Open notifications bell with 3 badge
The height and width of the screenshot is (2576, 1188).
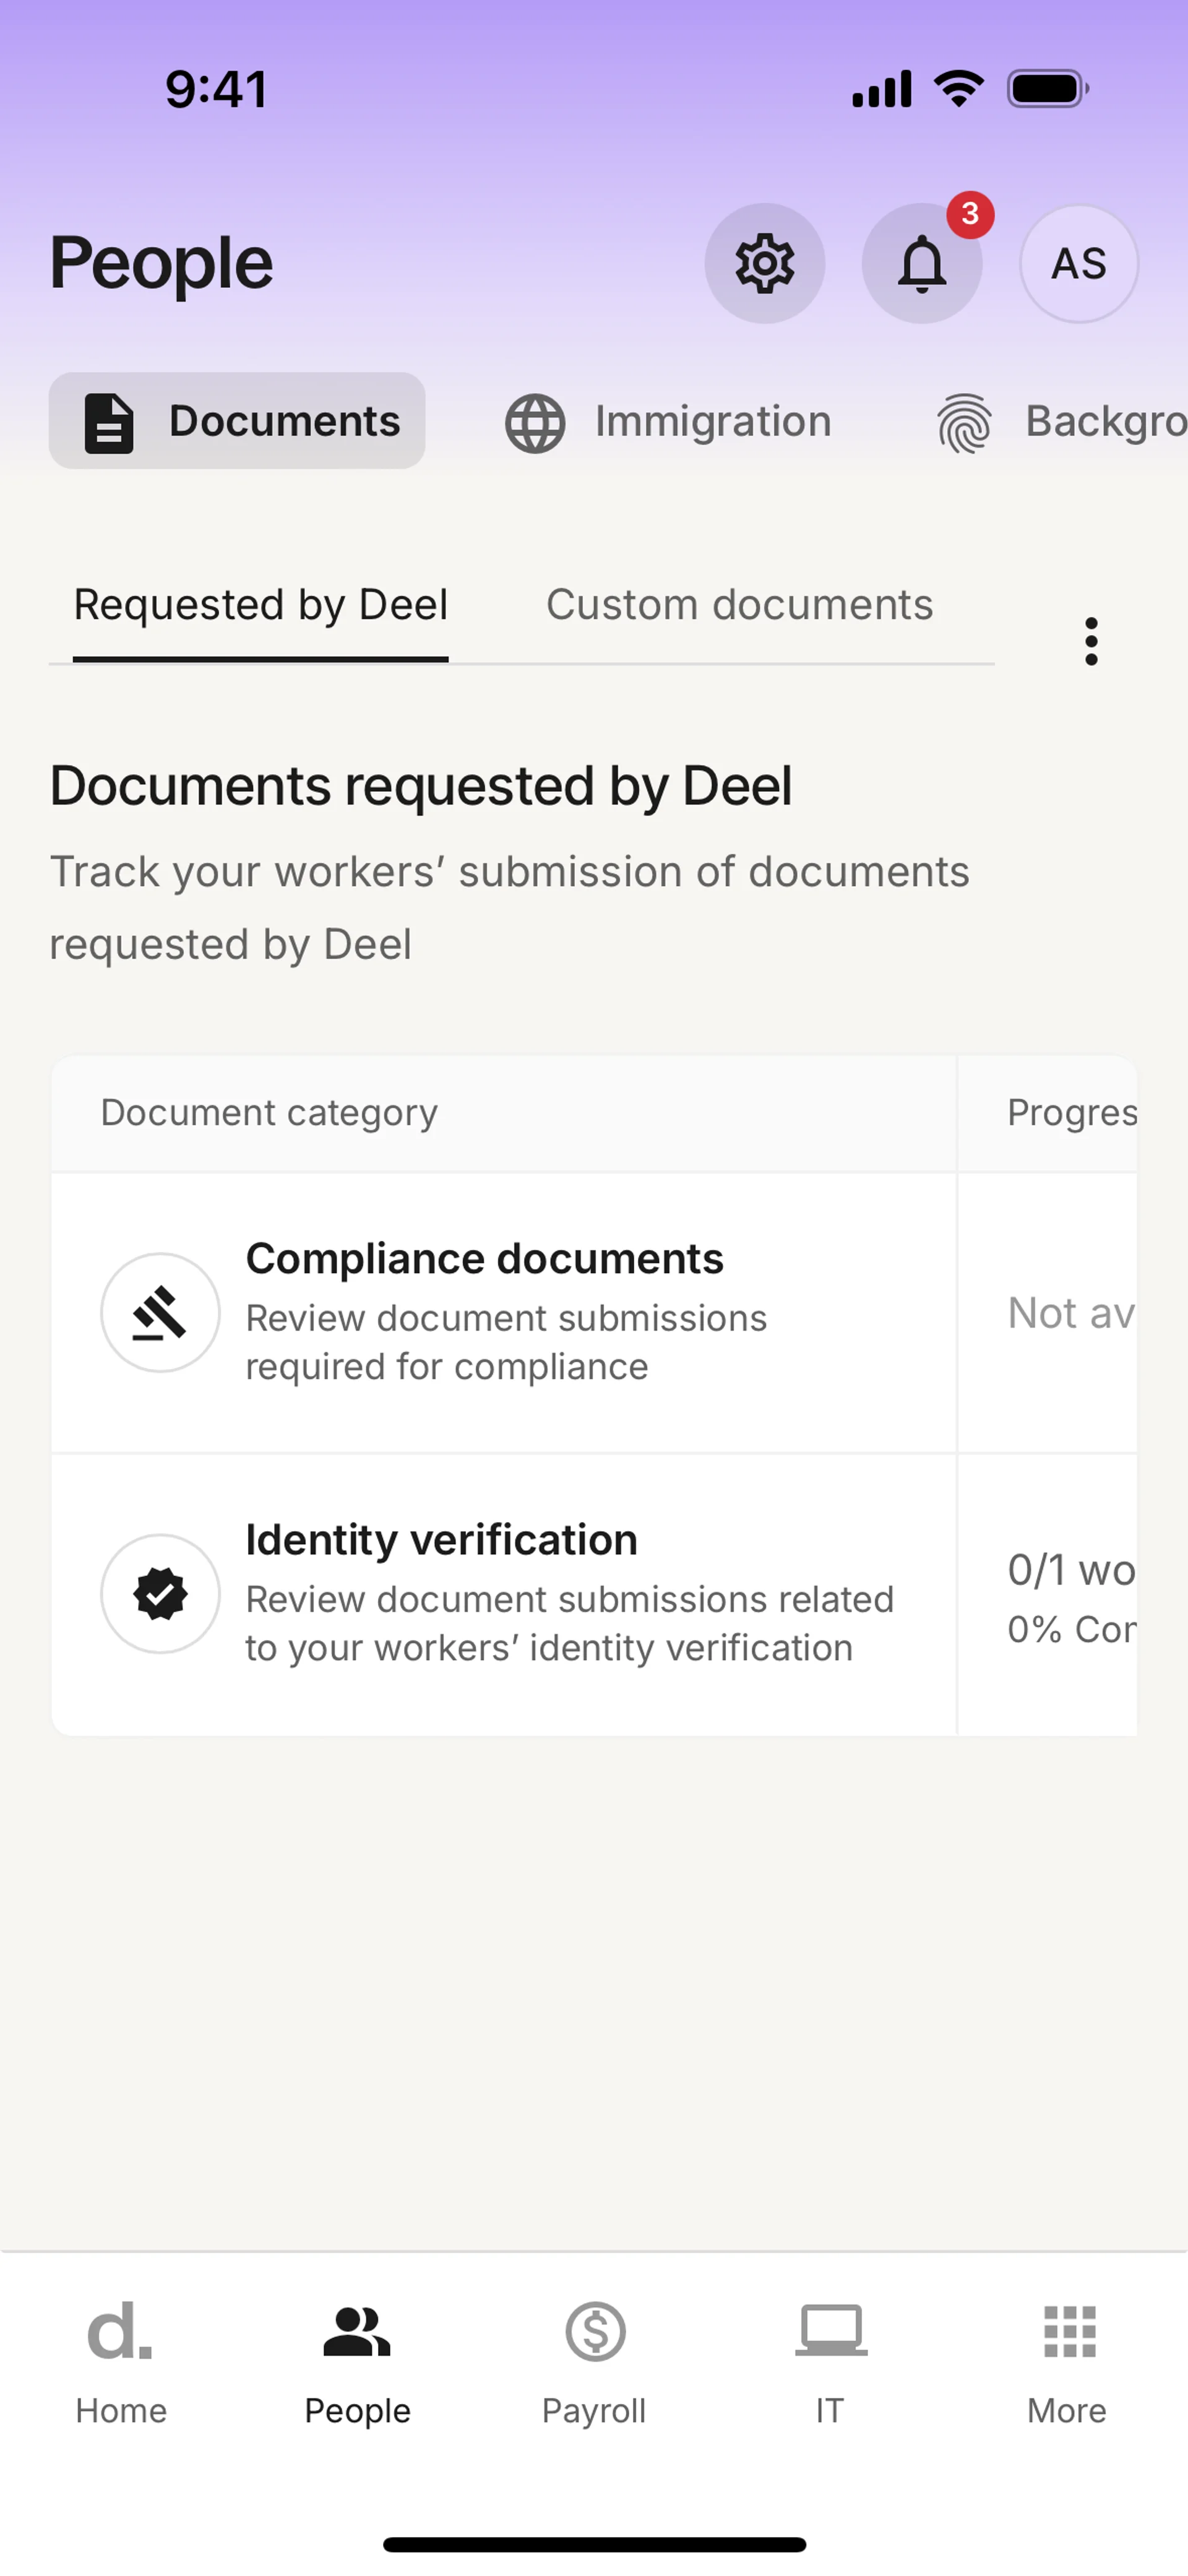coord(922,263)
